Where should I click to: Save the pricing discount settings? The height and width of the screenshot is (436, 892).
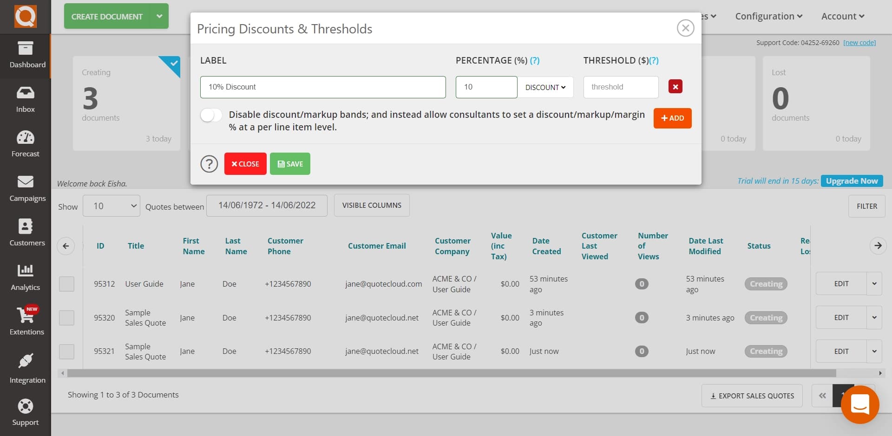[290, 163]
